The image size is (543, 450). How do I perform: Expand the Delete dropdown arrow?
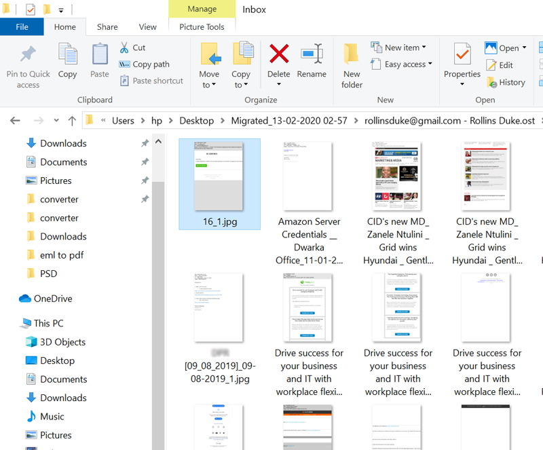(x=279, y=84)
